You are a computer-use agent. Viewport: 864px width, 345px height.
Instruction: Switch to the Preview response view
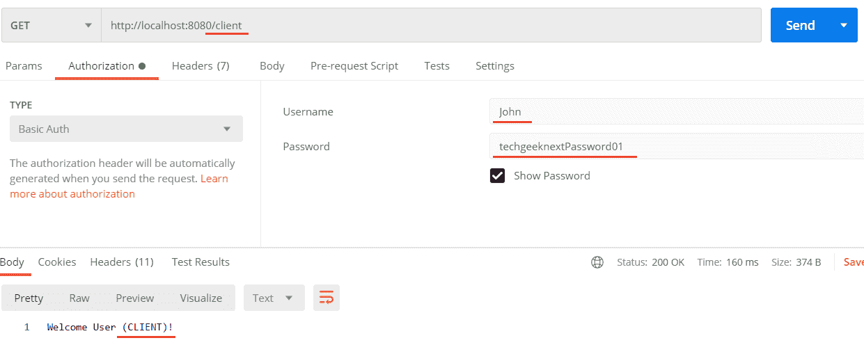point(135,298)
